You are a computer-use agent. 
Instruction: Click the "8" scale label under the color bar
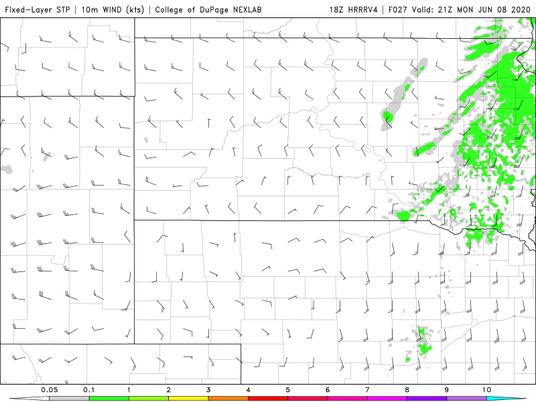(407, 390)
